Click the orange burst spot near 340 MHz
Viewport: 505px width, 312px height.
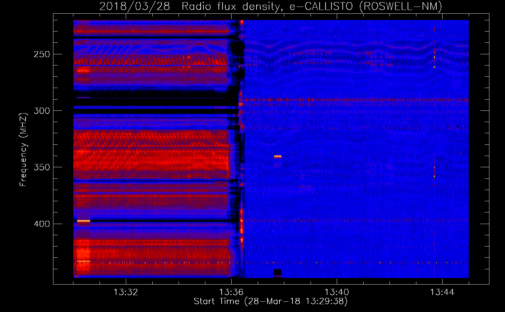click(278, 156)
